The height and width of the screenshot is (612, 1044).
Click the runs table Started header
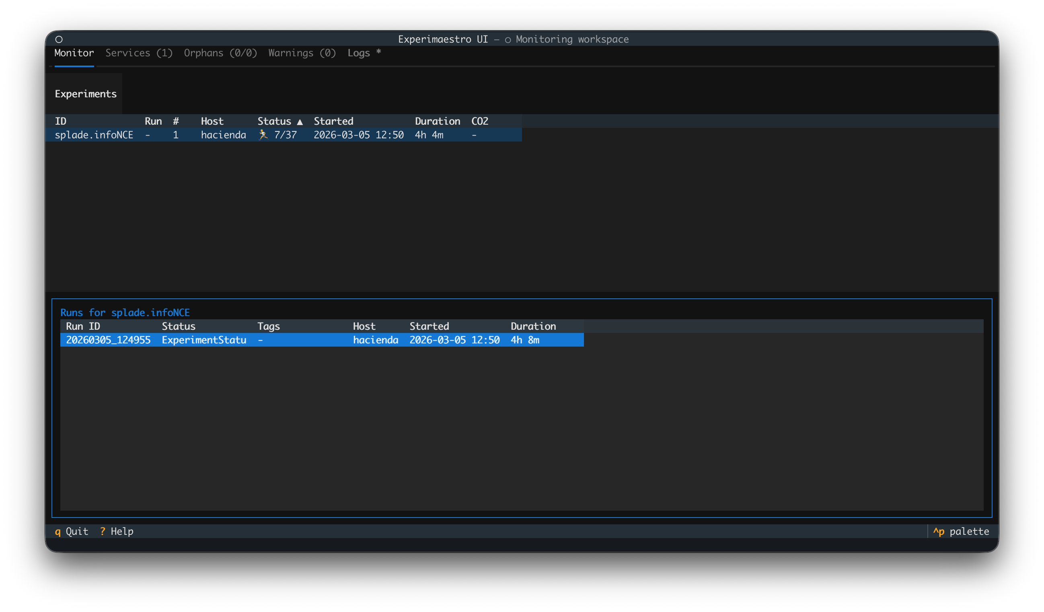coord(429,327)
